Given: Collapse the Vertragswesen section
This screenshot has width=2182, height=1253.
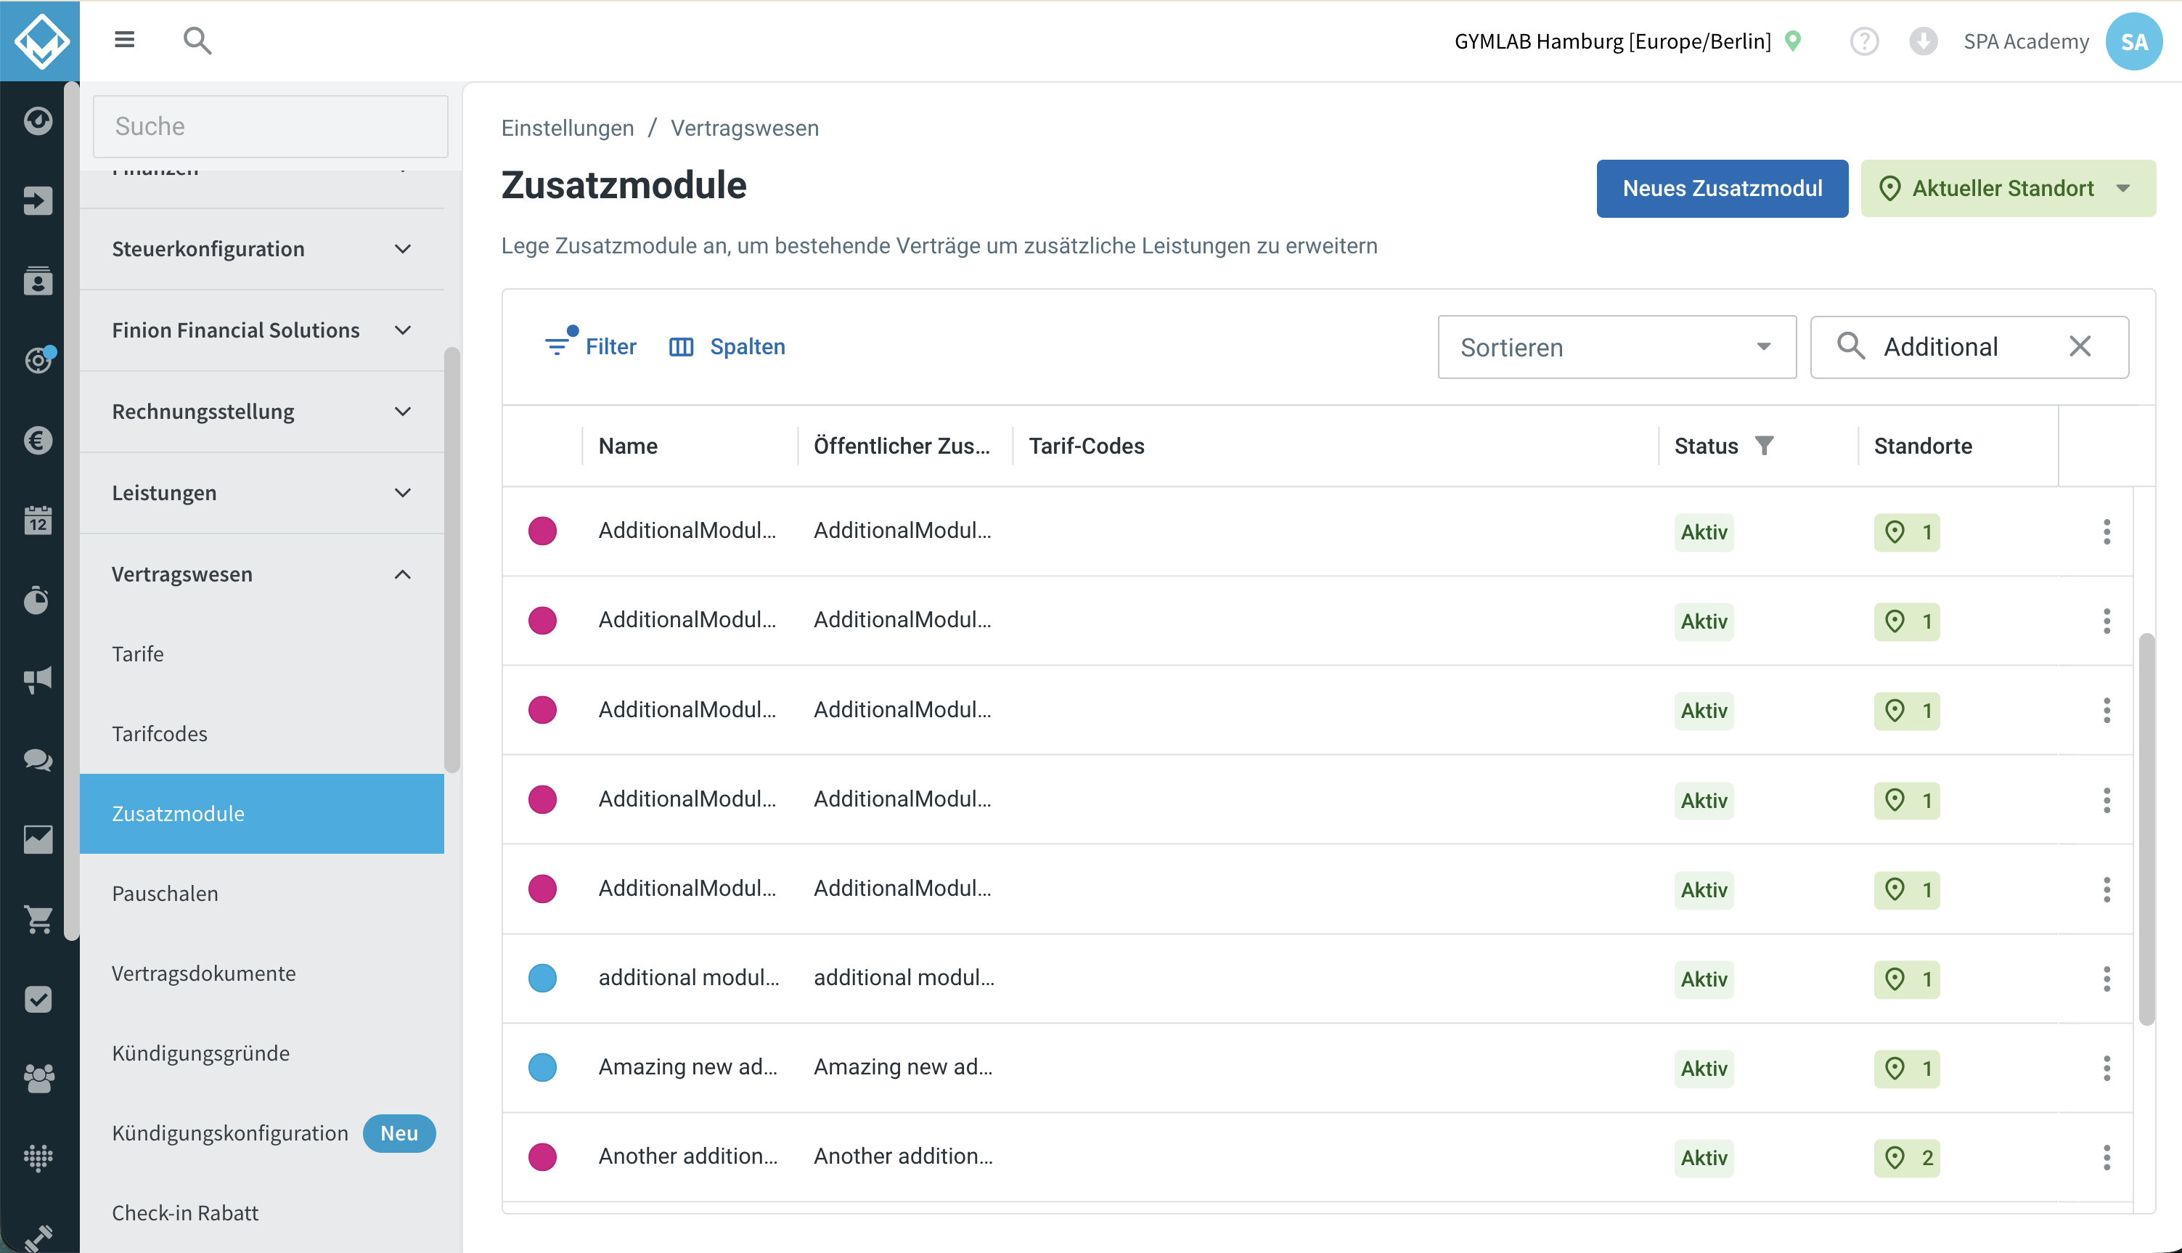Looking at the screenshot, I should [x=261, y=574].
